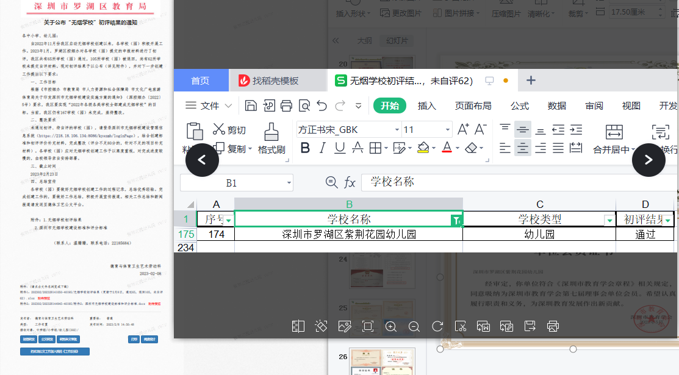Viewport: 679px width, 375px height.
Task: Select slide 26 thumbnail in presentation panel
Action: (382, 362)
